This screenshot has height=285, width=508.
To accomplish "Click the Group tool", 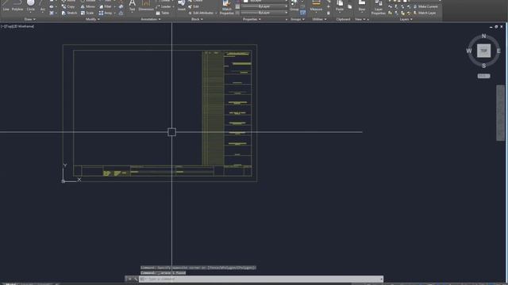I will point(294,6).
